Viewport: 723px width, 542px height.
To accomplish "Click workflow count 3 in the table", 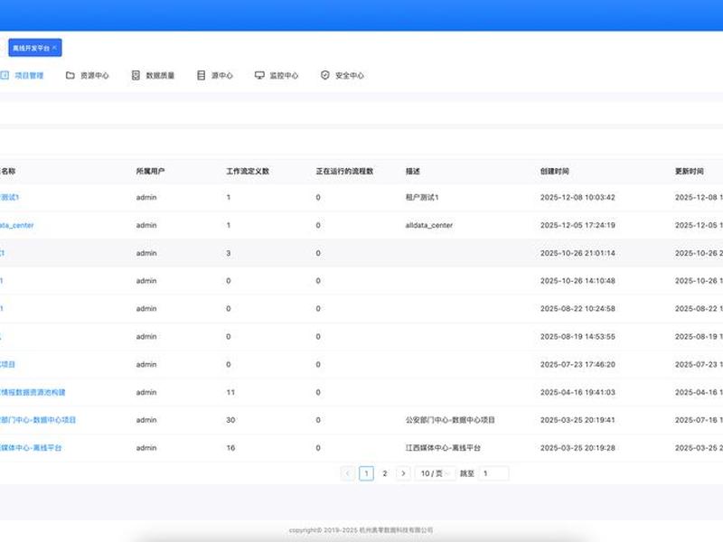I will coord(229,253).
